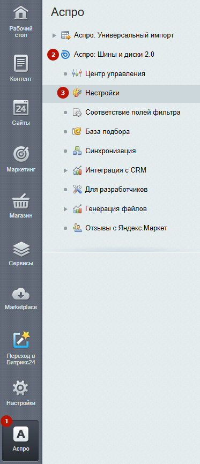Image resolution: width=200 pixels, height=464 pixels.
Task: Open Центр управления menu item
Action: coord(115,74)
